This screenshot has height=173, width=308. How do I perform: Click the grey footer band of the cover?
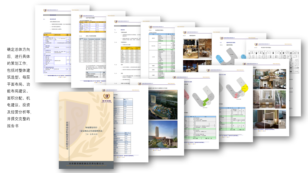(86, 164)
